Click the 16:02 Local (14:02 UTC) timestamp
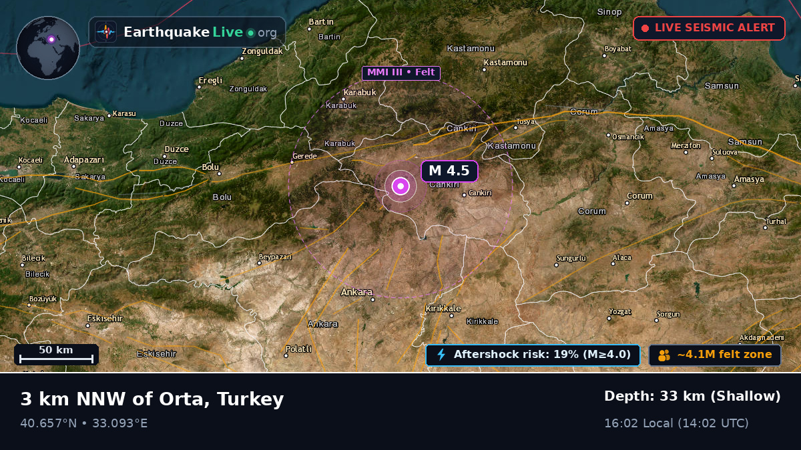This screenshot has width=801, height=450. 676,423
